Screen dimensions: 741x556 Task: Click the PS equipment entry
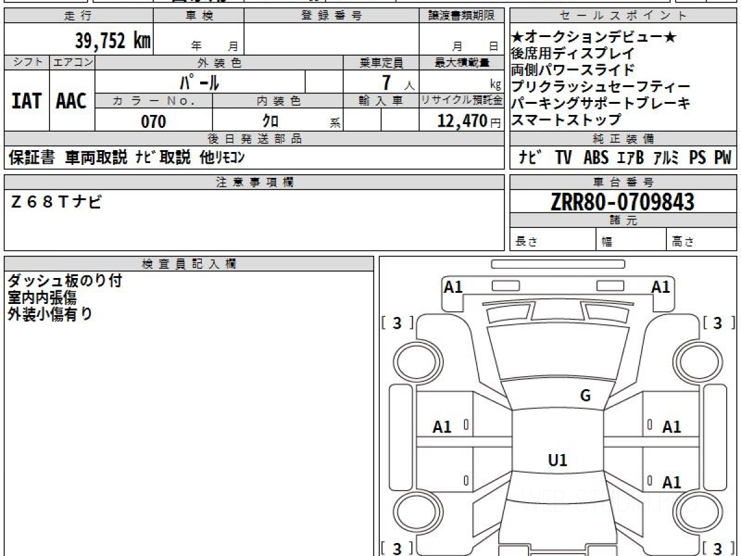[x=698, y=158]
